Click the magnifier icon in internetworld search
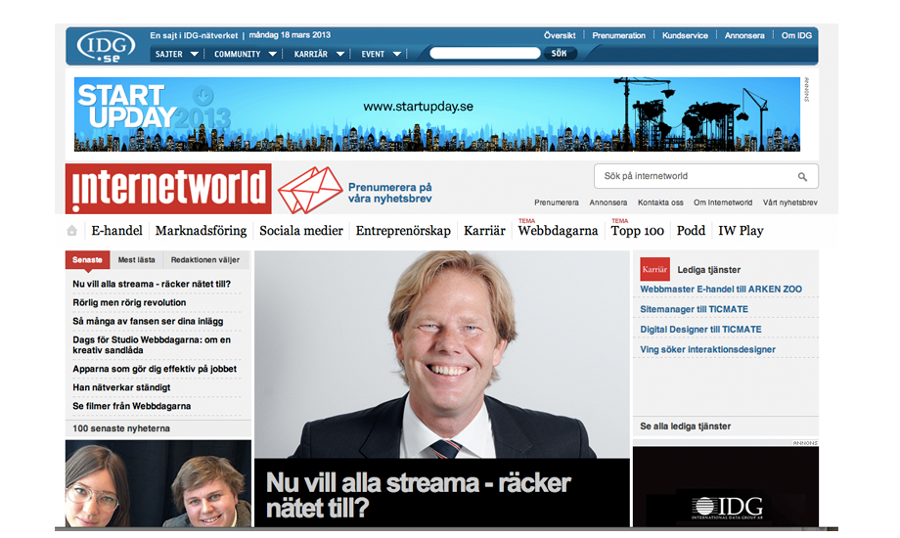 point(802,177)
